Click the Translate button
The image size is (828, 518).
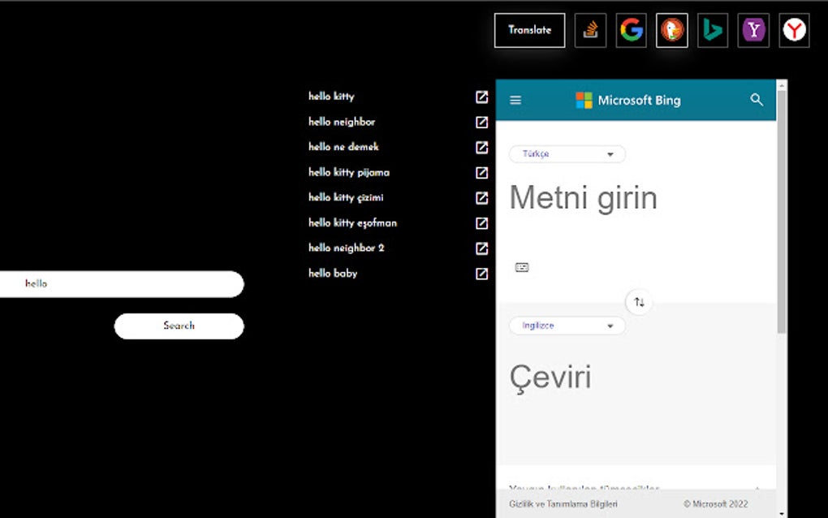(529, 30)
